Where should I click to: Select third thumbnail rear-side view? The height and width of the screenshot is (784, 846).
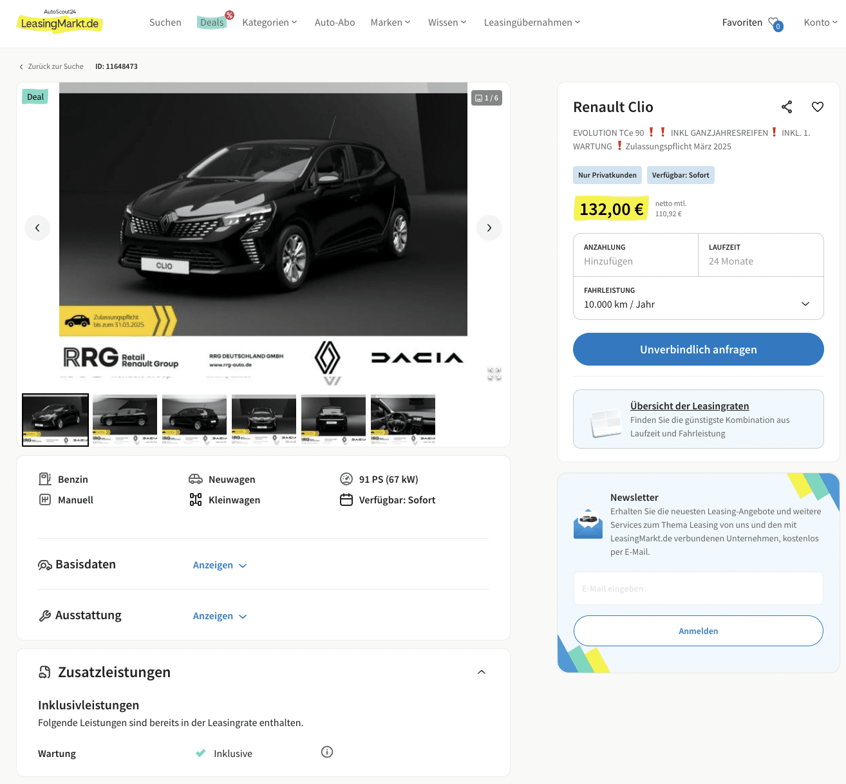point(194,420)
